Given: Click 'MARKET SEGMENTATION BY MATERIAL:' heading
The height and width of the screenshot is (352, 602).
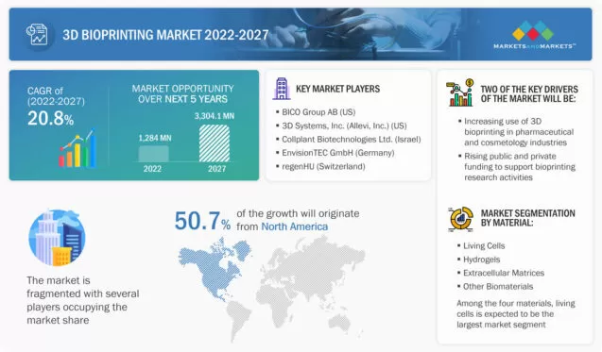Looking at the screenshot, I should 528,218.
